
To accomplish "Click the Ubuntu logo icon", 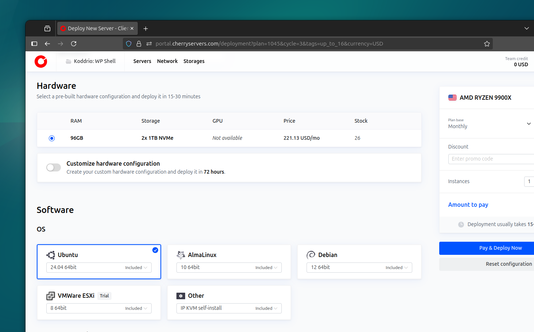I will [51, 255].
